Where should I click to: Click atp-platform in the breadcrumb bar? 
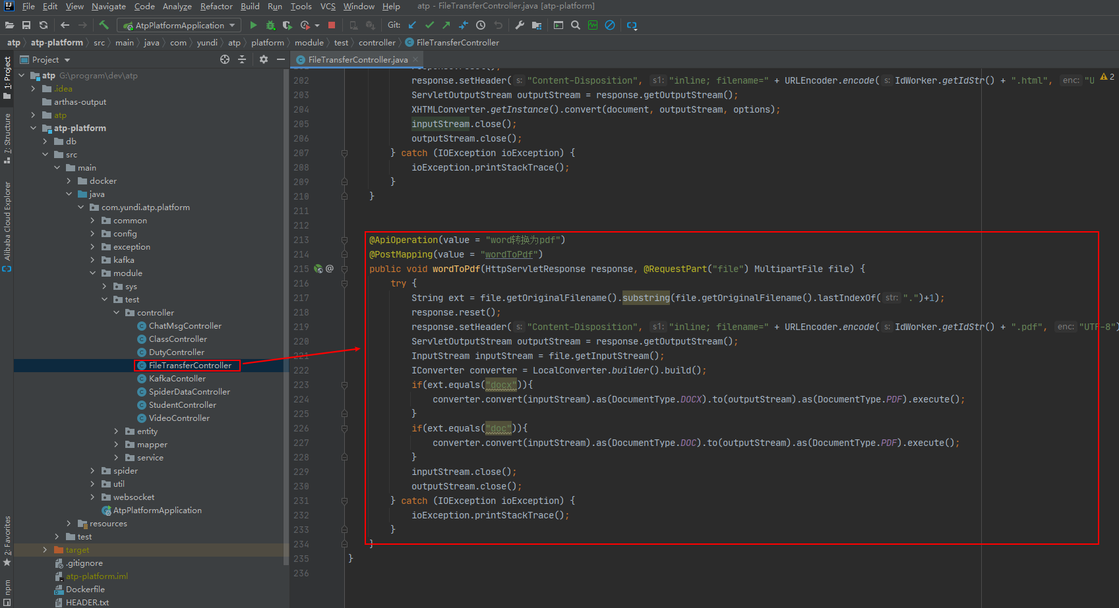point(57,42)
